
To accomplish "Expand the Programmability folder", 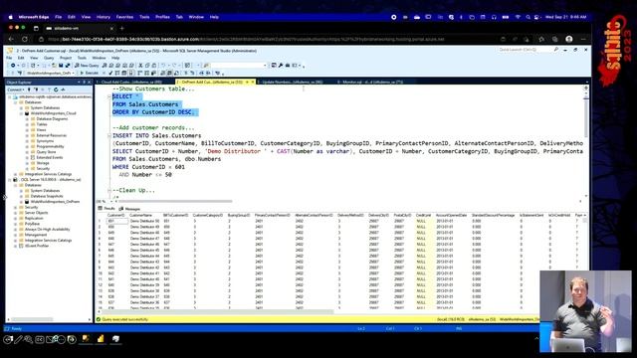I will pos(27,146).
